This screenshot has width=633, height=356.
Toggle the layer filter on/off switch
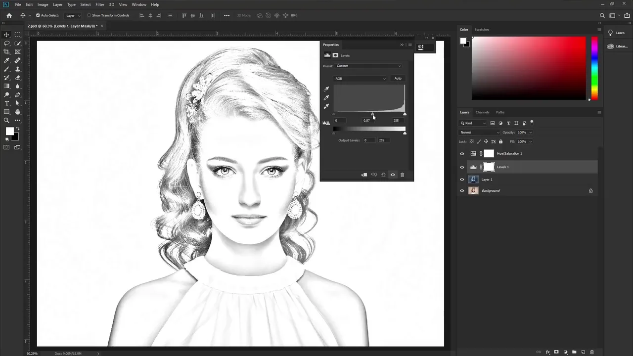point(532,122)
